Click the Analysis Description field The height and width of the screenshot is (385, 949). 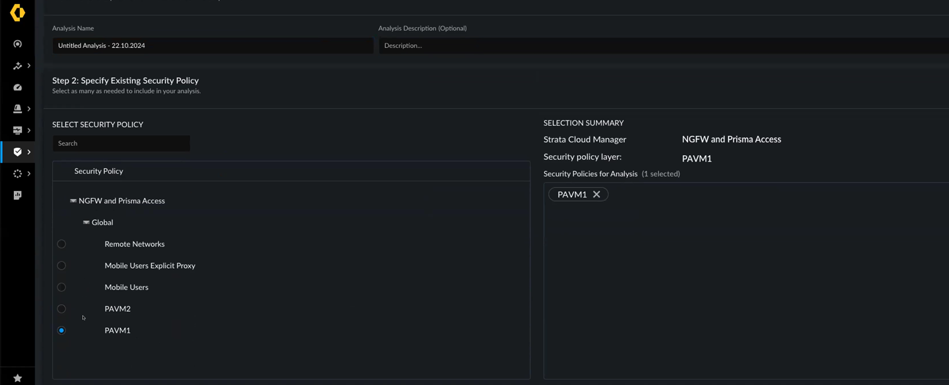click(x=663, y=46)
